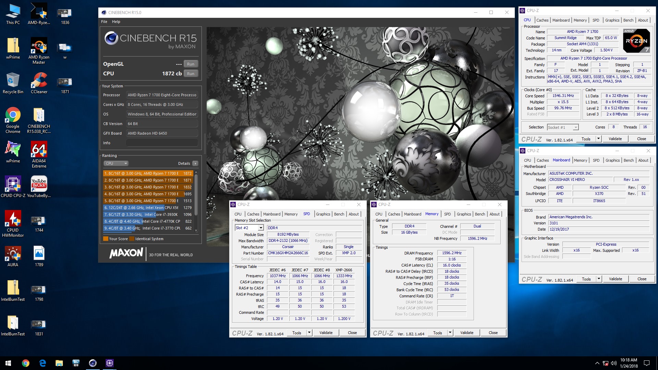Switch to Bench tab in Memory window
Viewport: 658px width, 370px height.
(480, 214)
